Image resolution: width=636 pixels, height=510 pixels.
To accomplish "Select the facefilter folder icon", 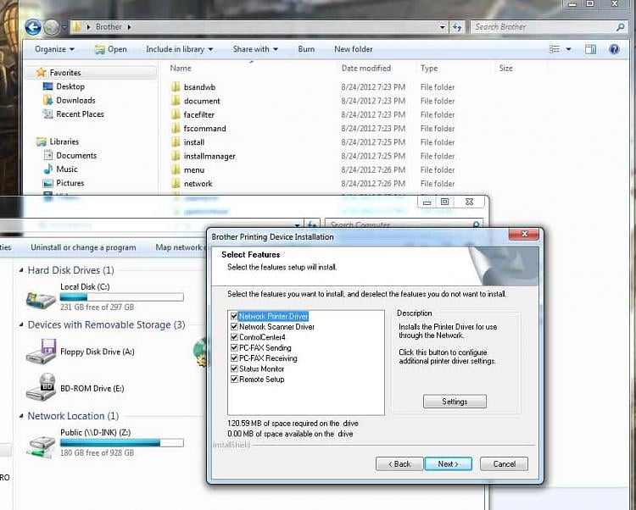I will coord(176,114).
